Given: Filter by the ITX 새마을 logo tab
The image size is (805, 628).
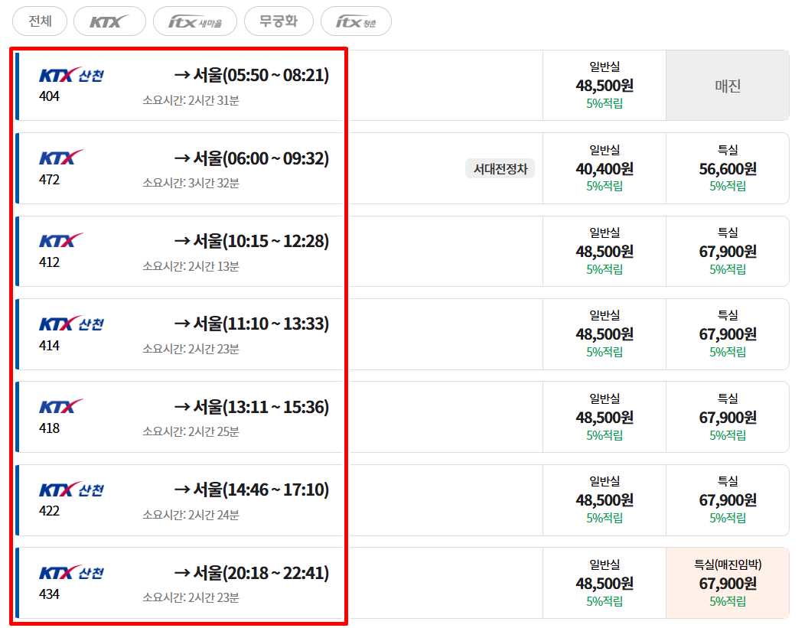Looking at the screenshot, I should pos(195,21).
